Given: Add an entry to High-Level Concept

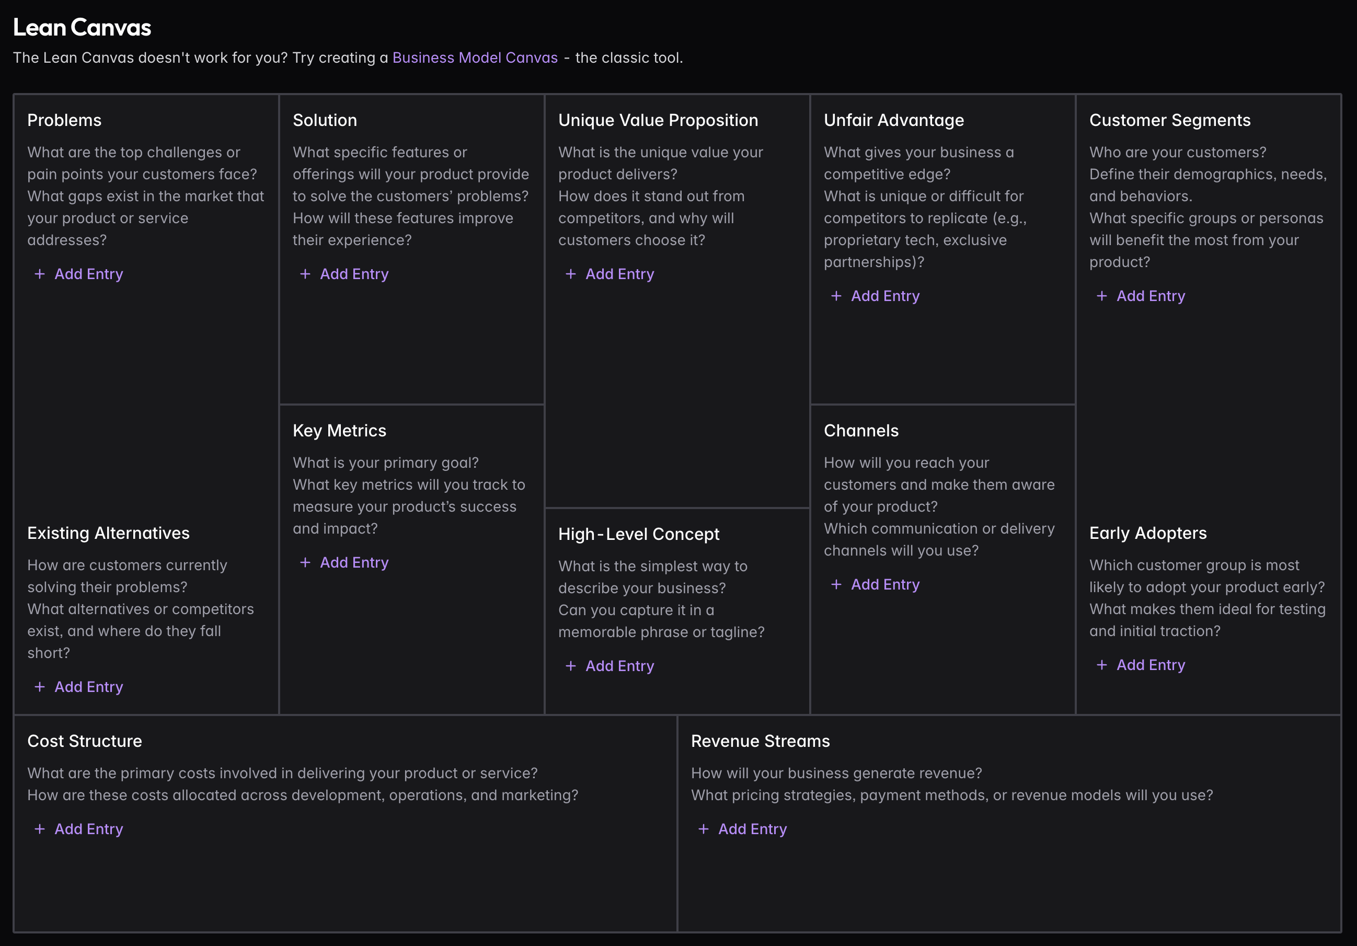Looking at the screenshot, I should coord(619,665).
